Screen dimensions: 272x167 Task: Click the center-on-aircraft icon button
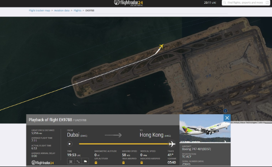click(x=71, y=161)
